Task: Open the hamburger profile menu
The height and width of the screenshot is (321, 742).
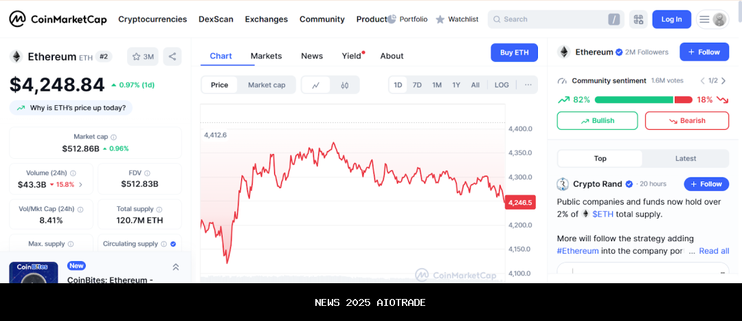Action: (712, 19)
